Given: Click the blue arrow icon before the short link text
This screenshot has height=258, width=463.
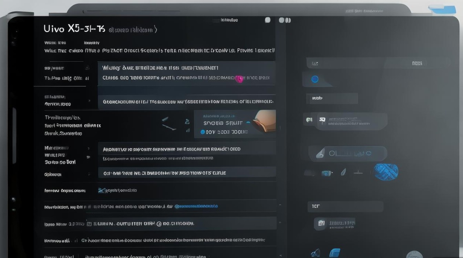Looking at the screenshot, I should pyautogui.click(x=101, y=190).
